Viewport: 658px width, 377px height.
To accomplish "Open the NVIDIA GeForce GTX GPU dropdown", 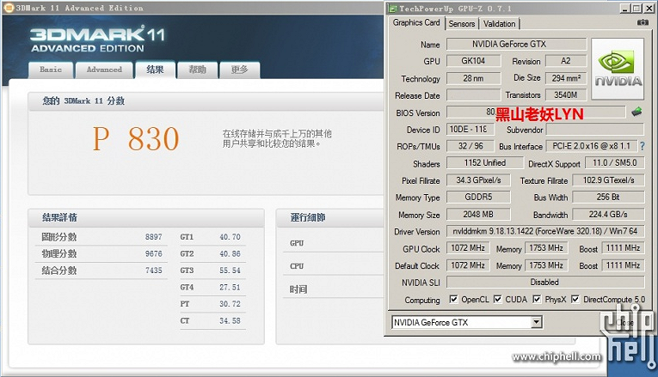I will pos(536,323).
